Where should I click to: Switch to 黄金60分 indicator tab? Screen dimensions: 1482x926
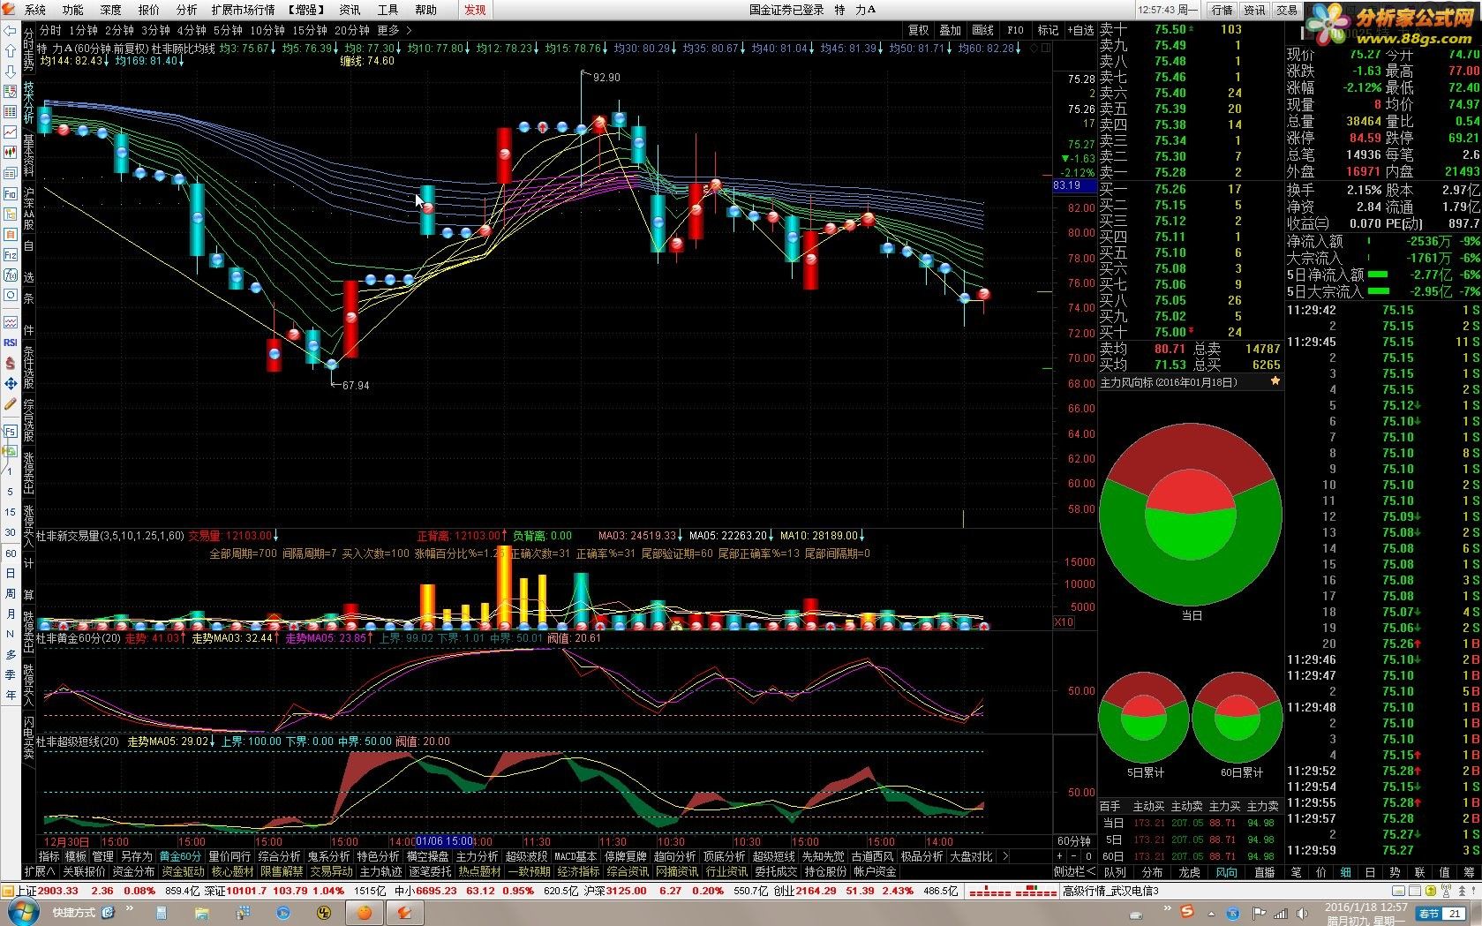pos(181,856)
